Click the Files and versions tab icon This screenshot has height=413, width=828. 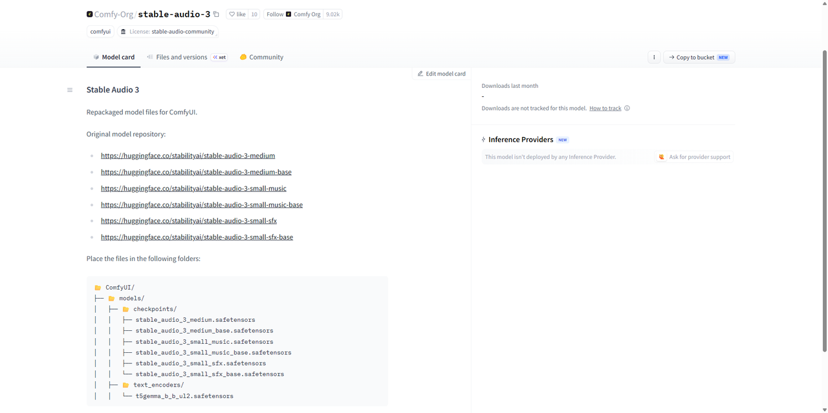(150, 57)
